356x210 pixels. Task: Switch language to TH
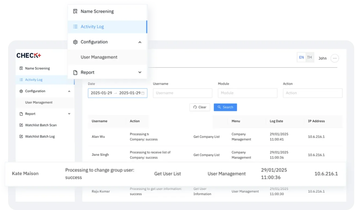(x=309, y=57)
